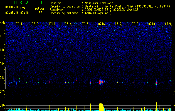175x111 pixels.
Task: Click the Receiving antenna label
Action: click(64, 13)
